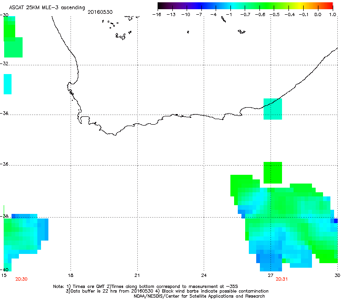This screenshot has width=341, height=299.
Task: Click longitude axis label 18
Action: click(71, 276)
